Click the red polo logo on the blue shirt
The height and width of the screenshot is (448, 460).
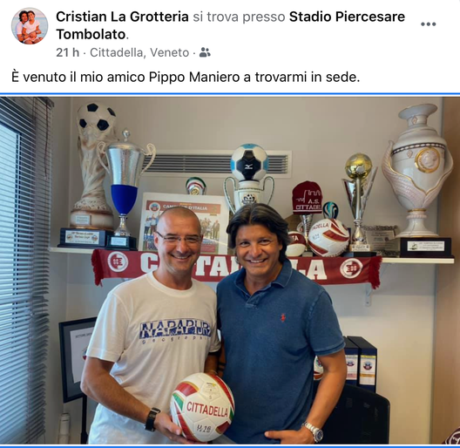point(283,317)
